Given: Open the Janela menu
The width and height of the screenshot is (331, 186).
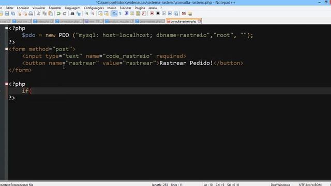Looking at the screenshot, I should point(153,8).
